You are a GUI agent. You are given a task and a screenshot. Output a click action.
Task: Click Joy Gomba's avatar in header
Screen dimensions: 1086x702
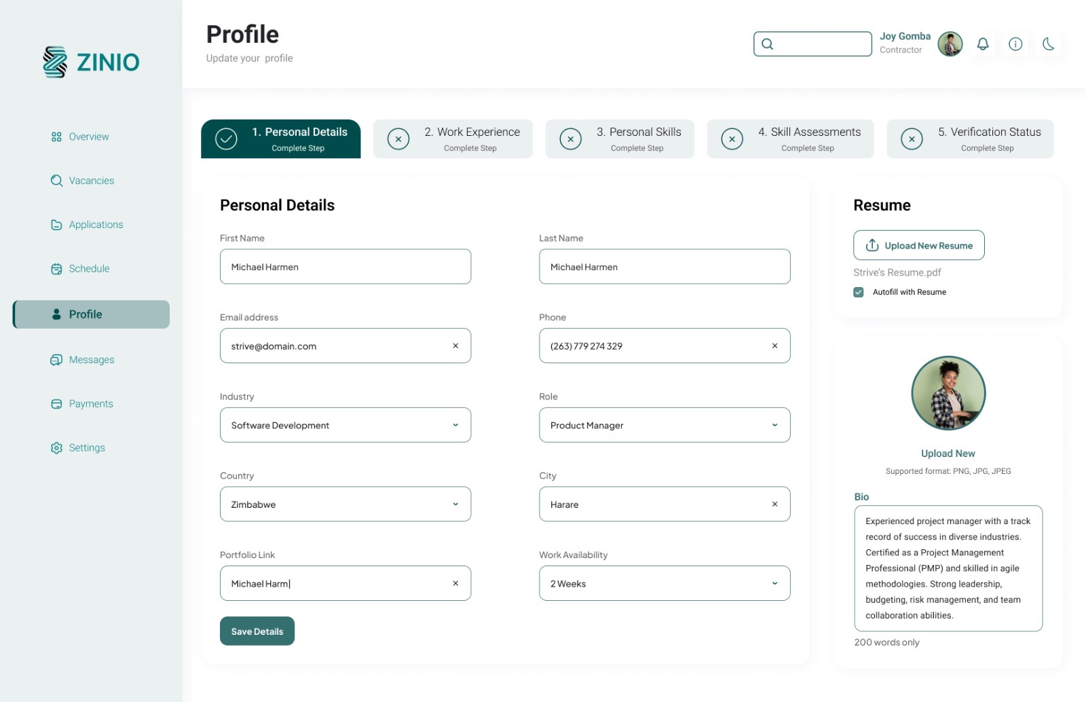[950, 44]
